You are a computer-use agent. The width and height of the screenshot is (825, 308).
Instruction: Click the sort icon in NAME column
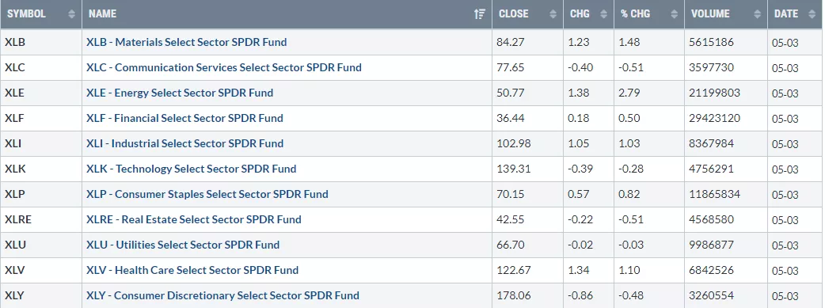[479, 14]
